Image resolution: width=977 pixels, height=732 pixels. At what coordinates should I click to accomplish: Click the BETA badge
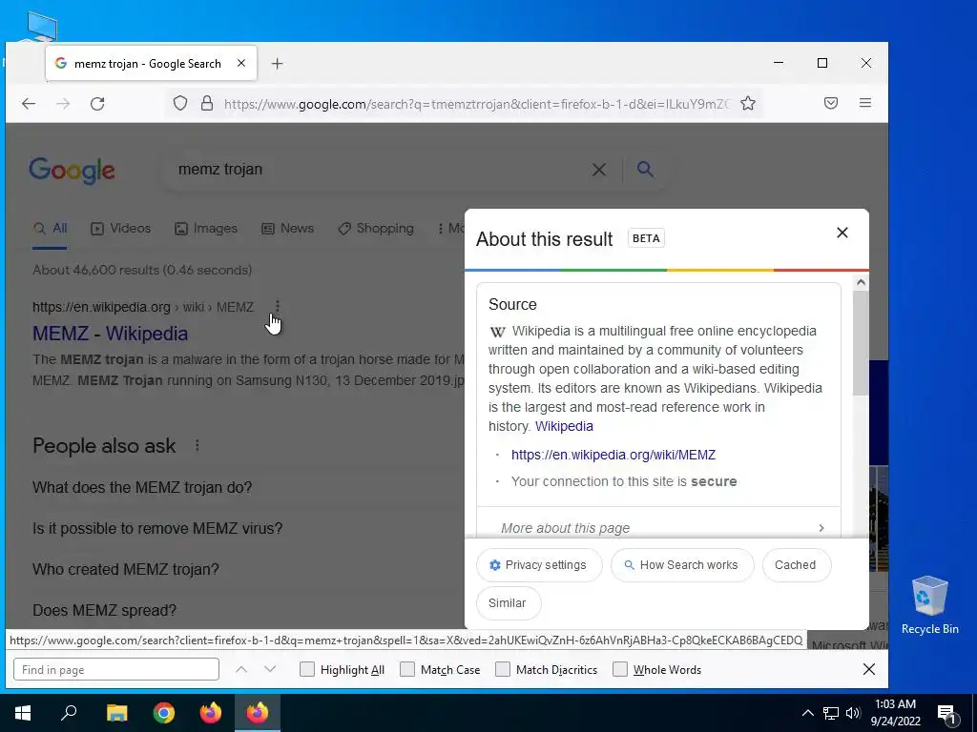coord(646,238)
